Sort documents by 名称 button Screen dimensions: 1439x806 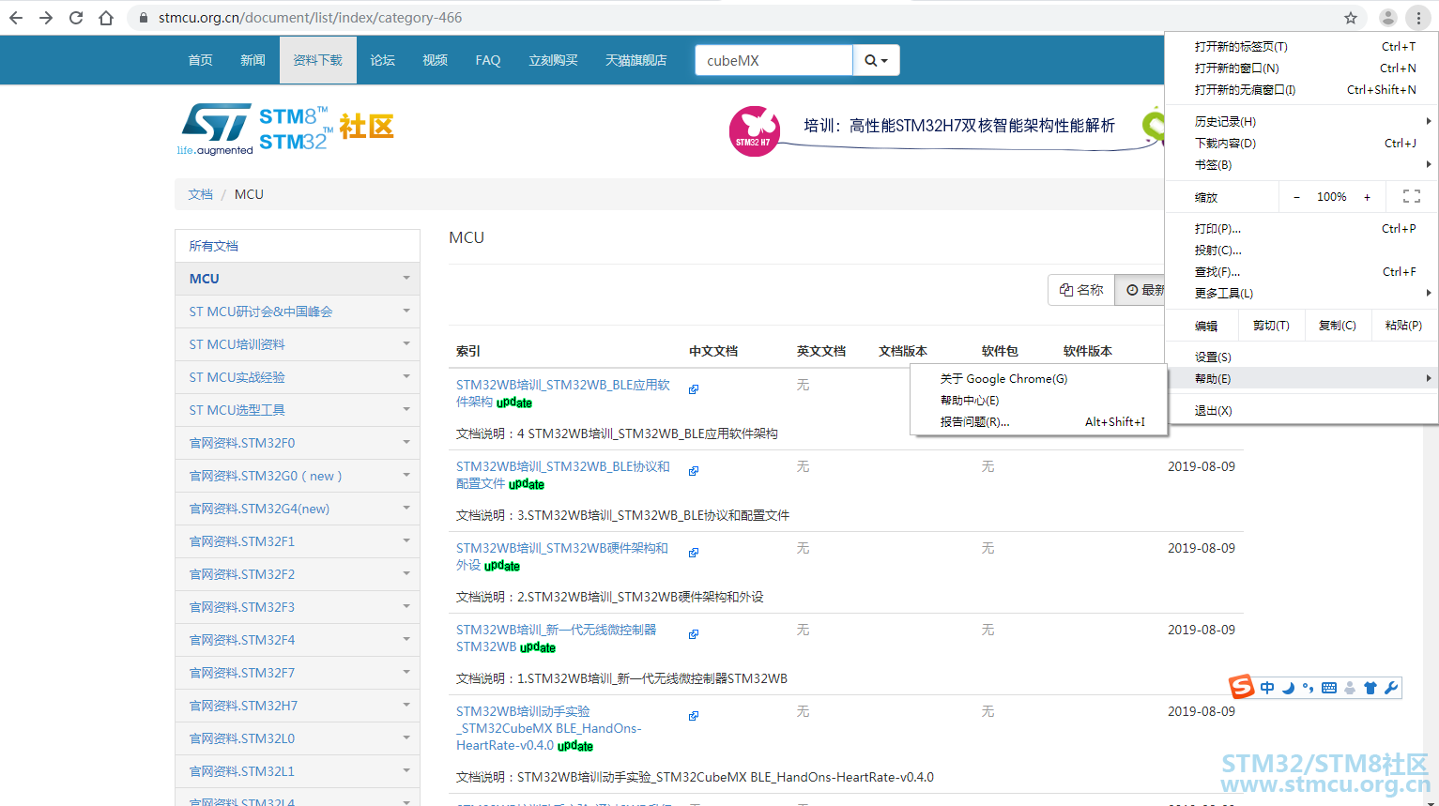pyautogui.click(x=1081, y=290)
